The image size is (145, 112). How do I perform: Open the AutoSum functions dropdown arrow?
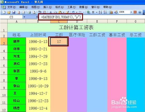click(97, 12)
